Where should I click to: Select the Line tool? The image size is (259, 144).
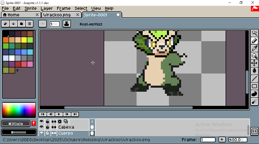254,78
